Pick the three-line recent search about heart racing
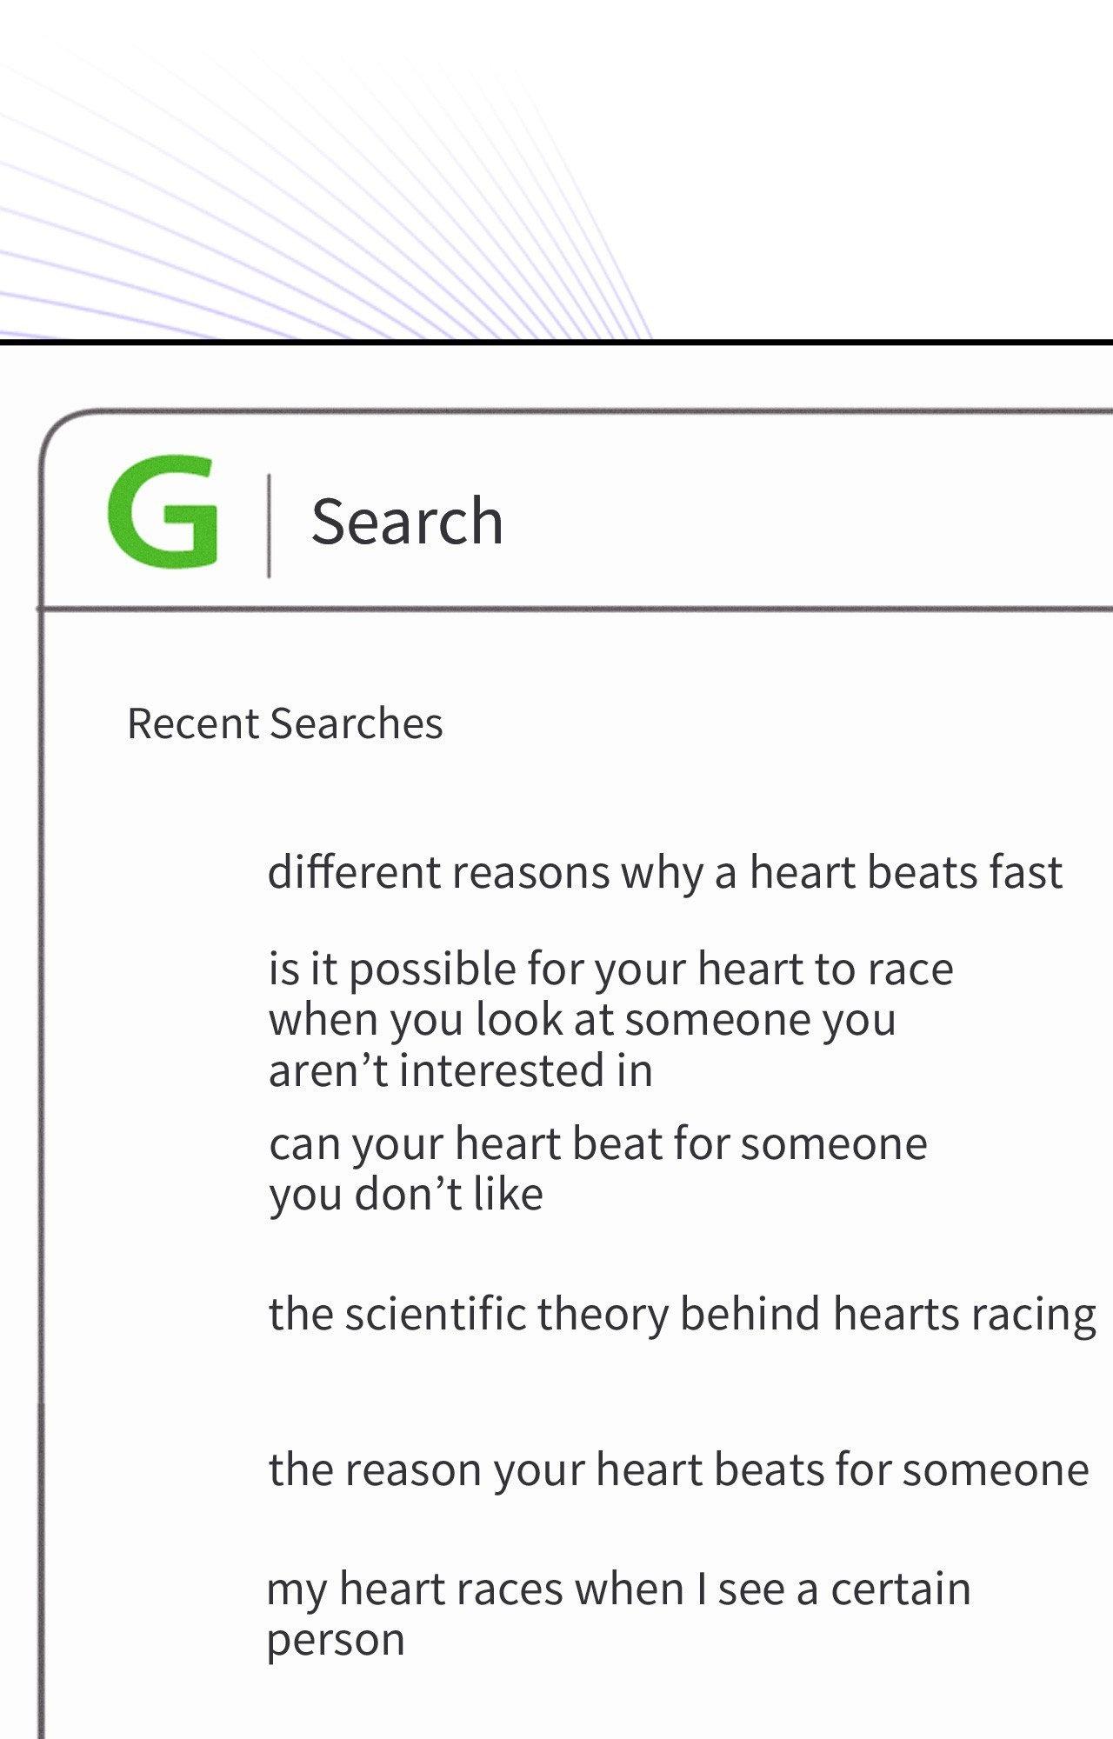The width and height of the screenshot is (1113, 1739). [x=610, y=1019]
